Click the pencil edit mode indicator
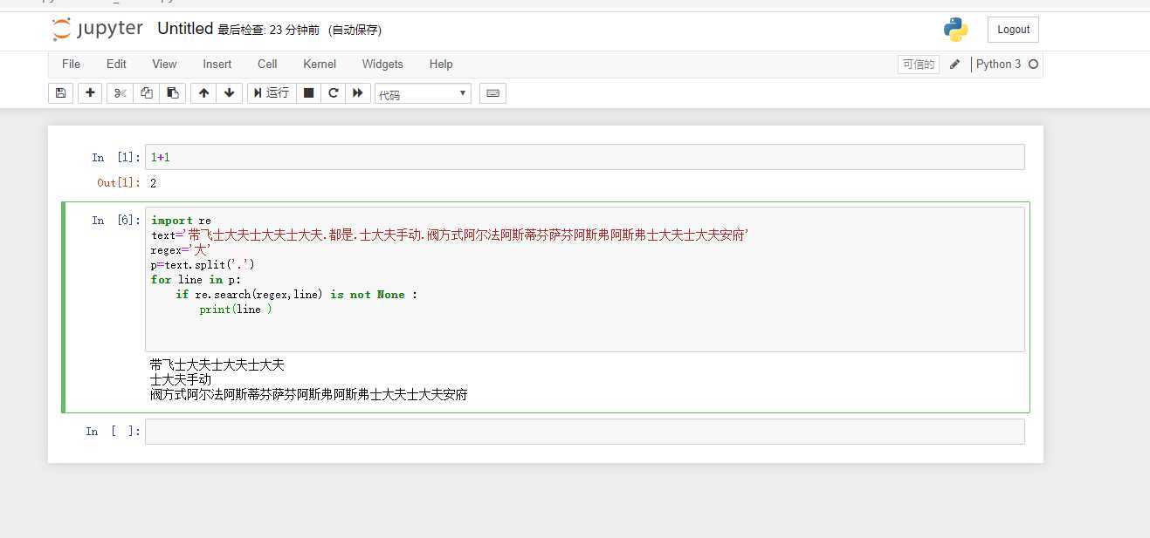 click(x=954, y=65)
